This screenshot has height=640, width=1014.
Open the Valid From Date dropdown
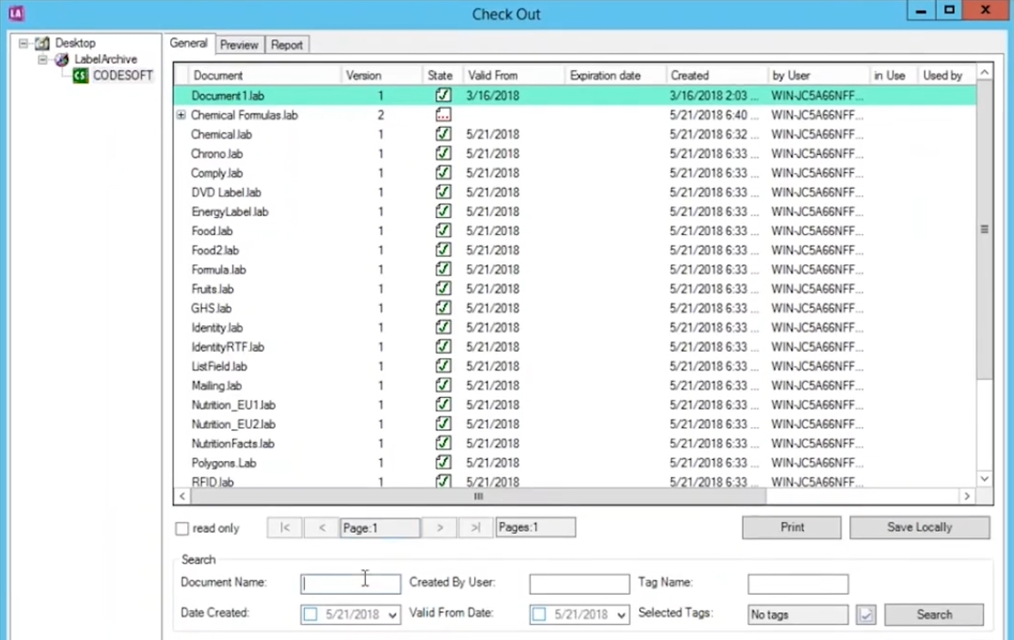pyautogui.click(x=620, y=615)
